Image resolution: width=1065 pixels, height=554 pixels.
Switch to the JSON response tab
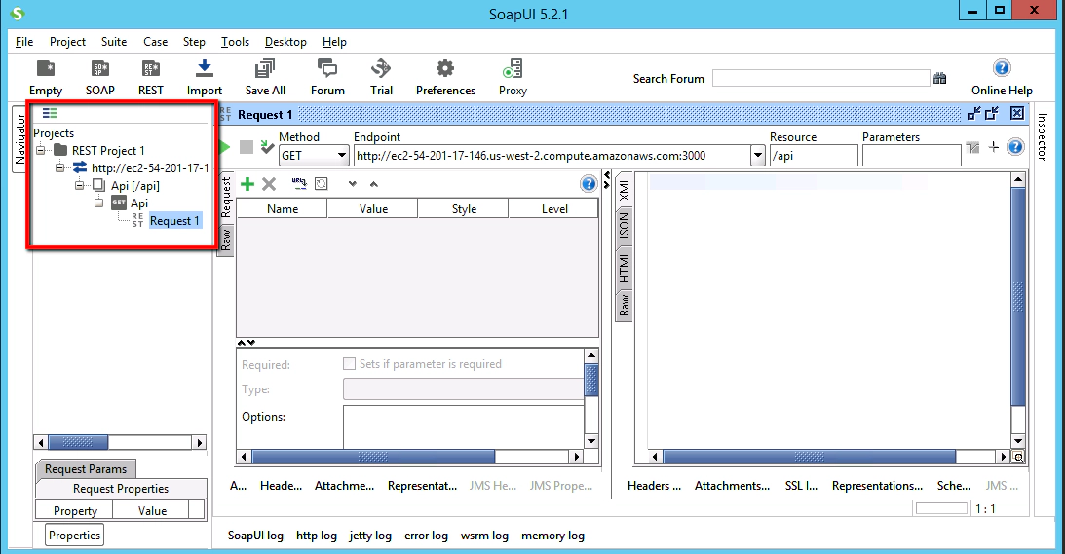tap(624, 227)
